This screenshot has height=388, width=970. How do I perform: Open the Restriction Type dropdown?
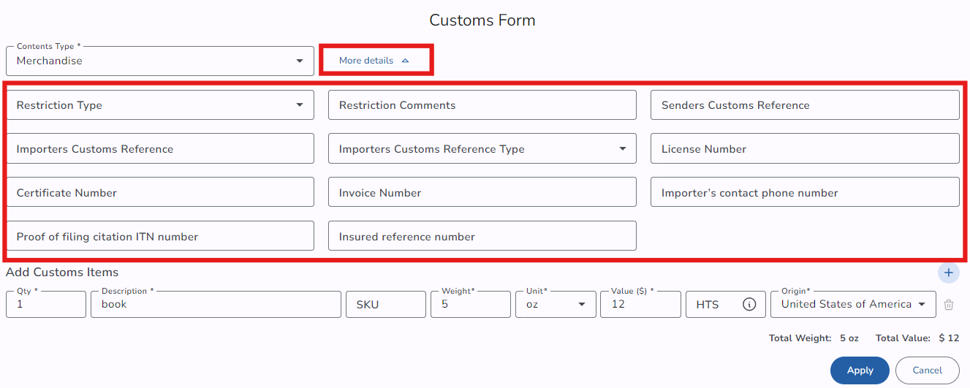coord(159,105)
